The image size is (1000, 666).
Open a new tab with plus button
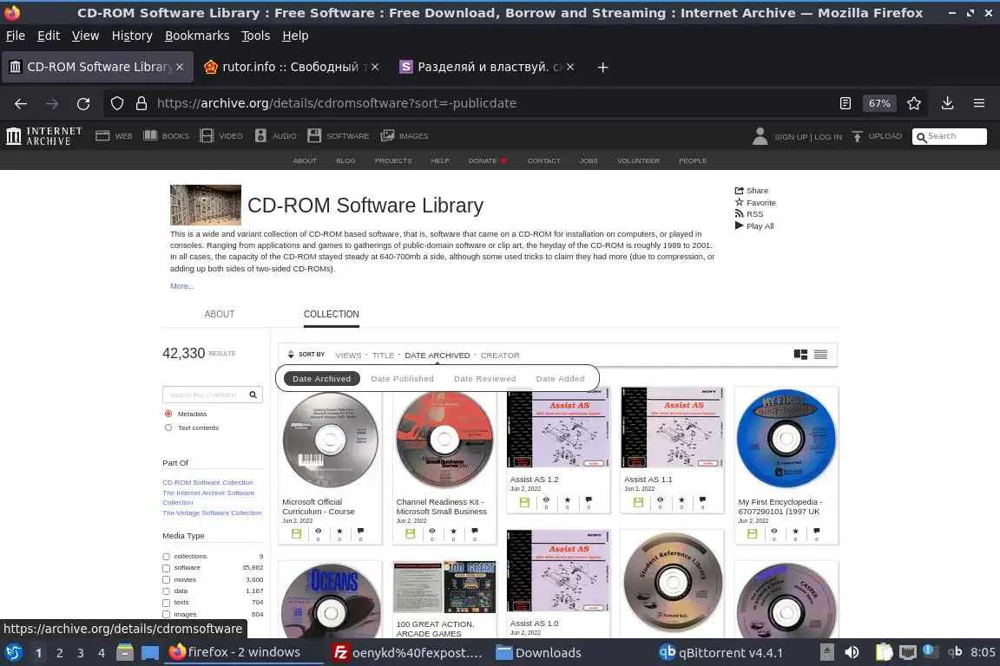(602, 67)
